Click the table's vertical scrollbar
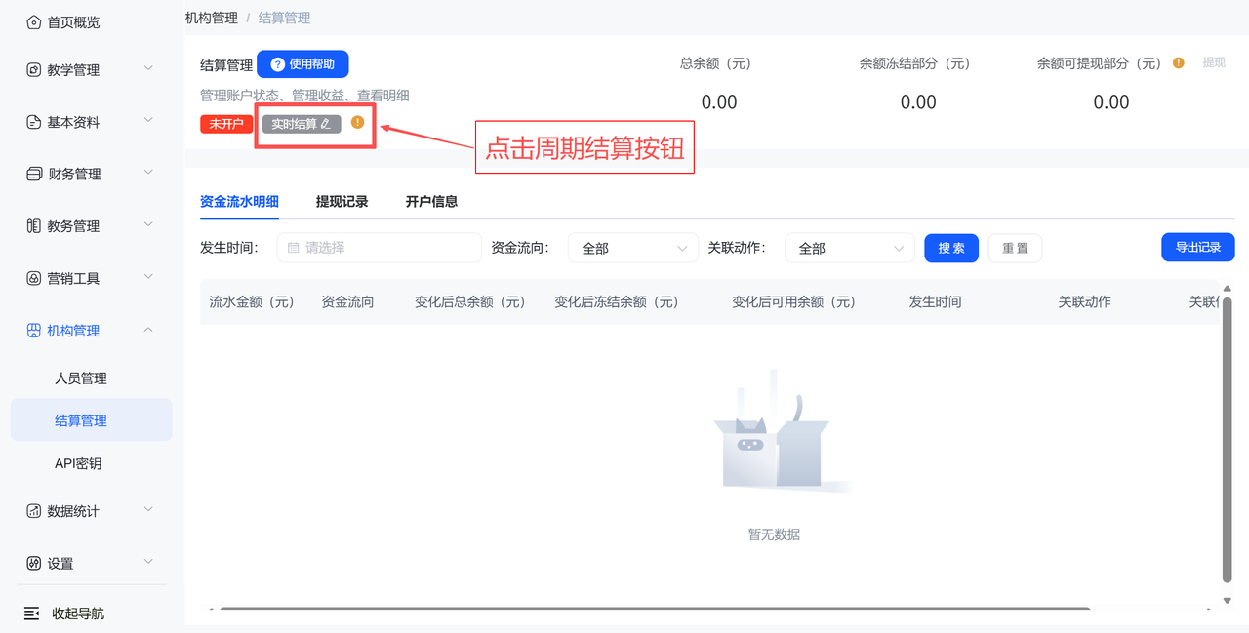 1228,439
